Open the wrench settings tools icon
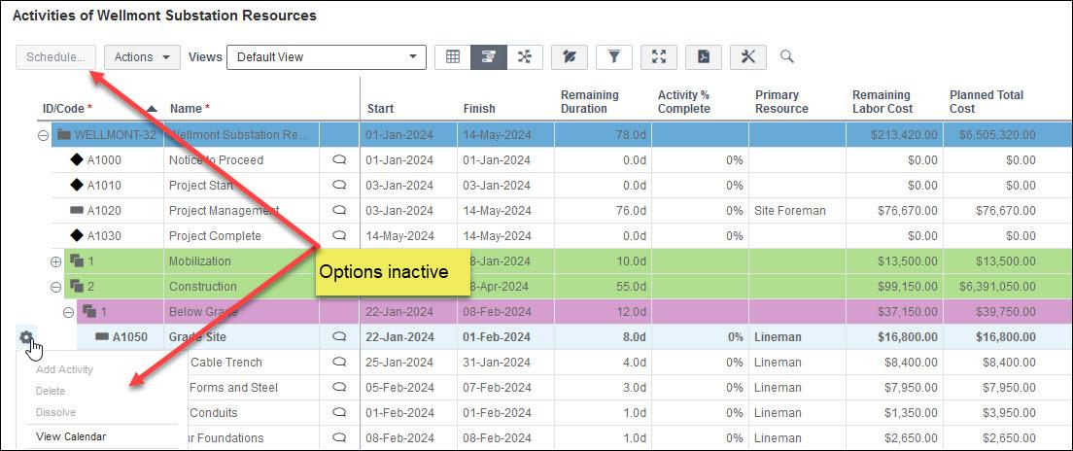This screenshot has height=451, width=1073. point(747,56)
